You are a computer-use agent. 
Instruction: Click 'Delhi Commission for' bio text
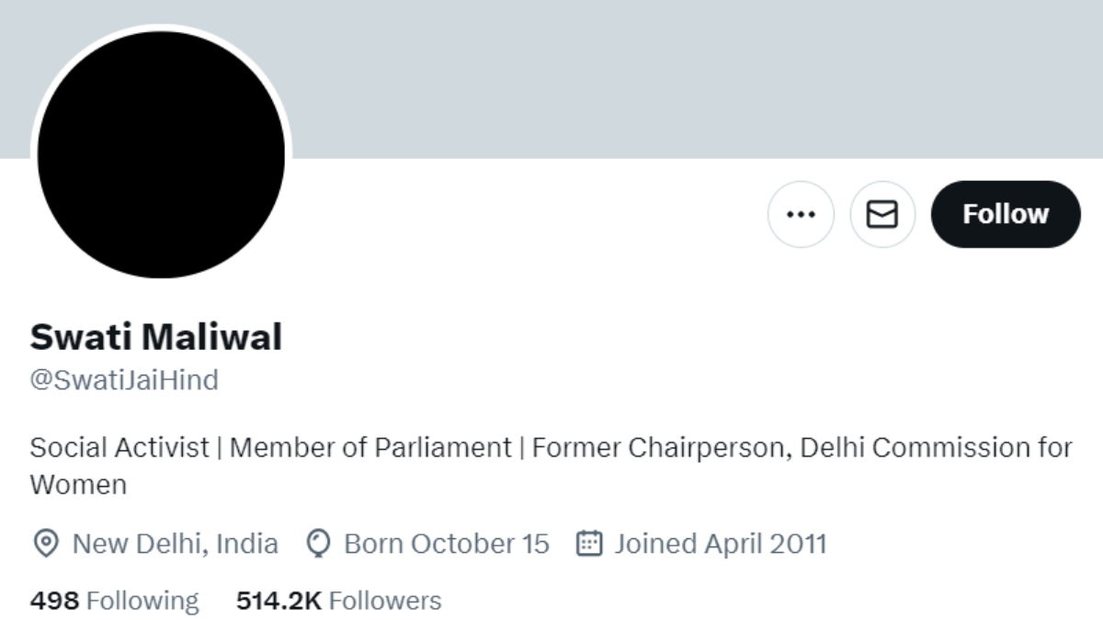[x=936, y=447]
